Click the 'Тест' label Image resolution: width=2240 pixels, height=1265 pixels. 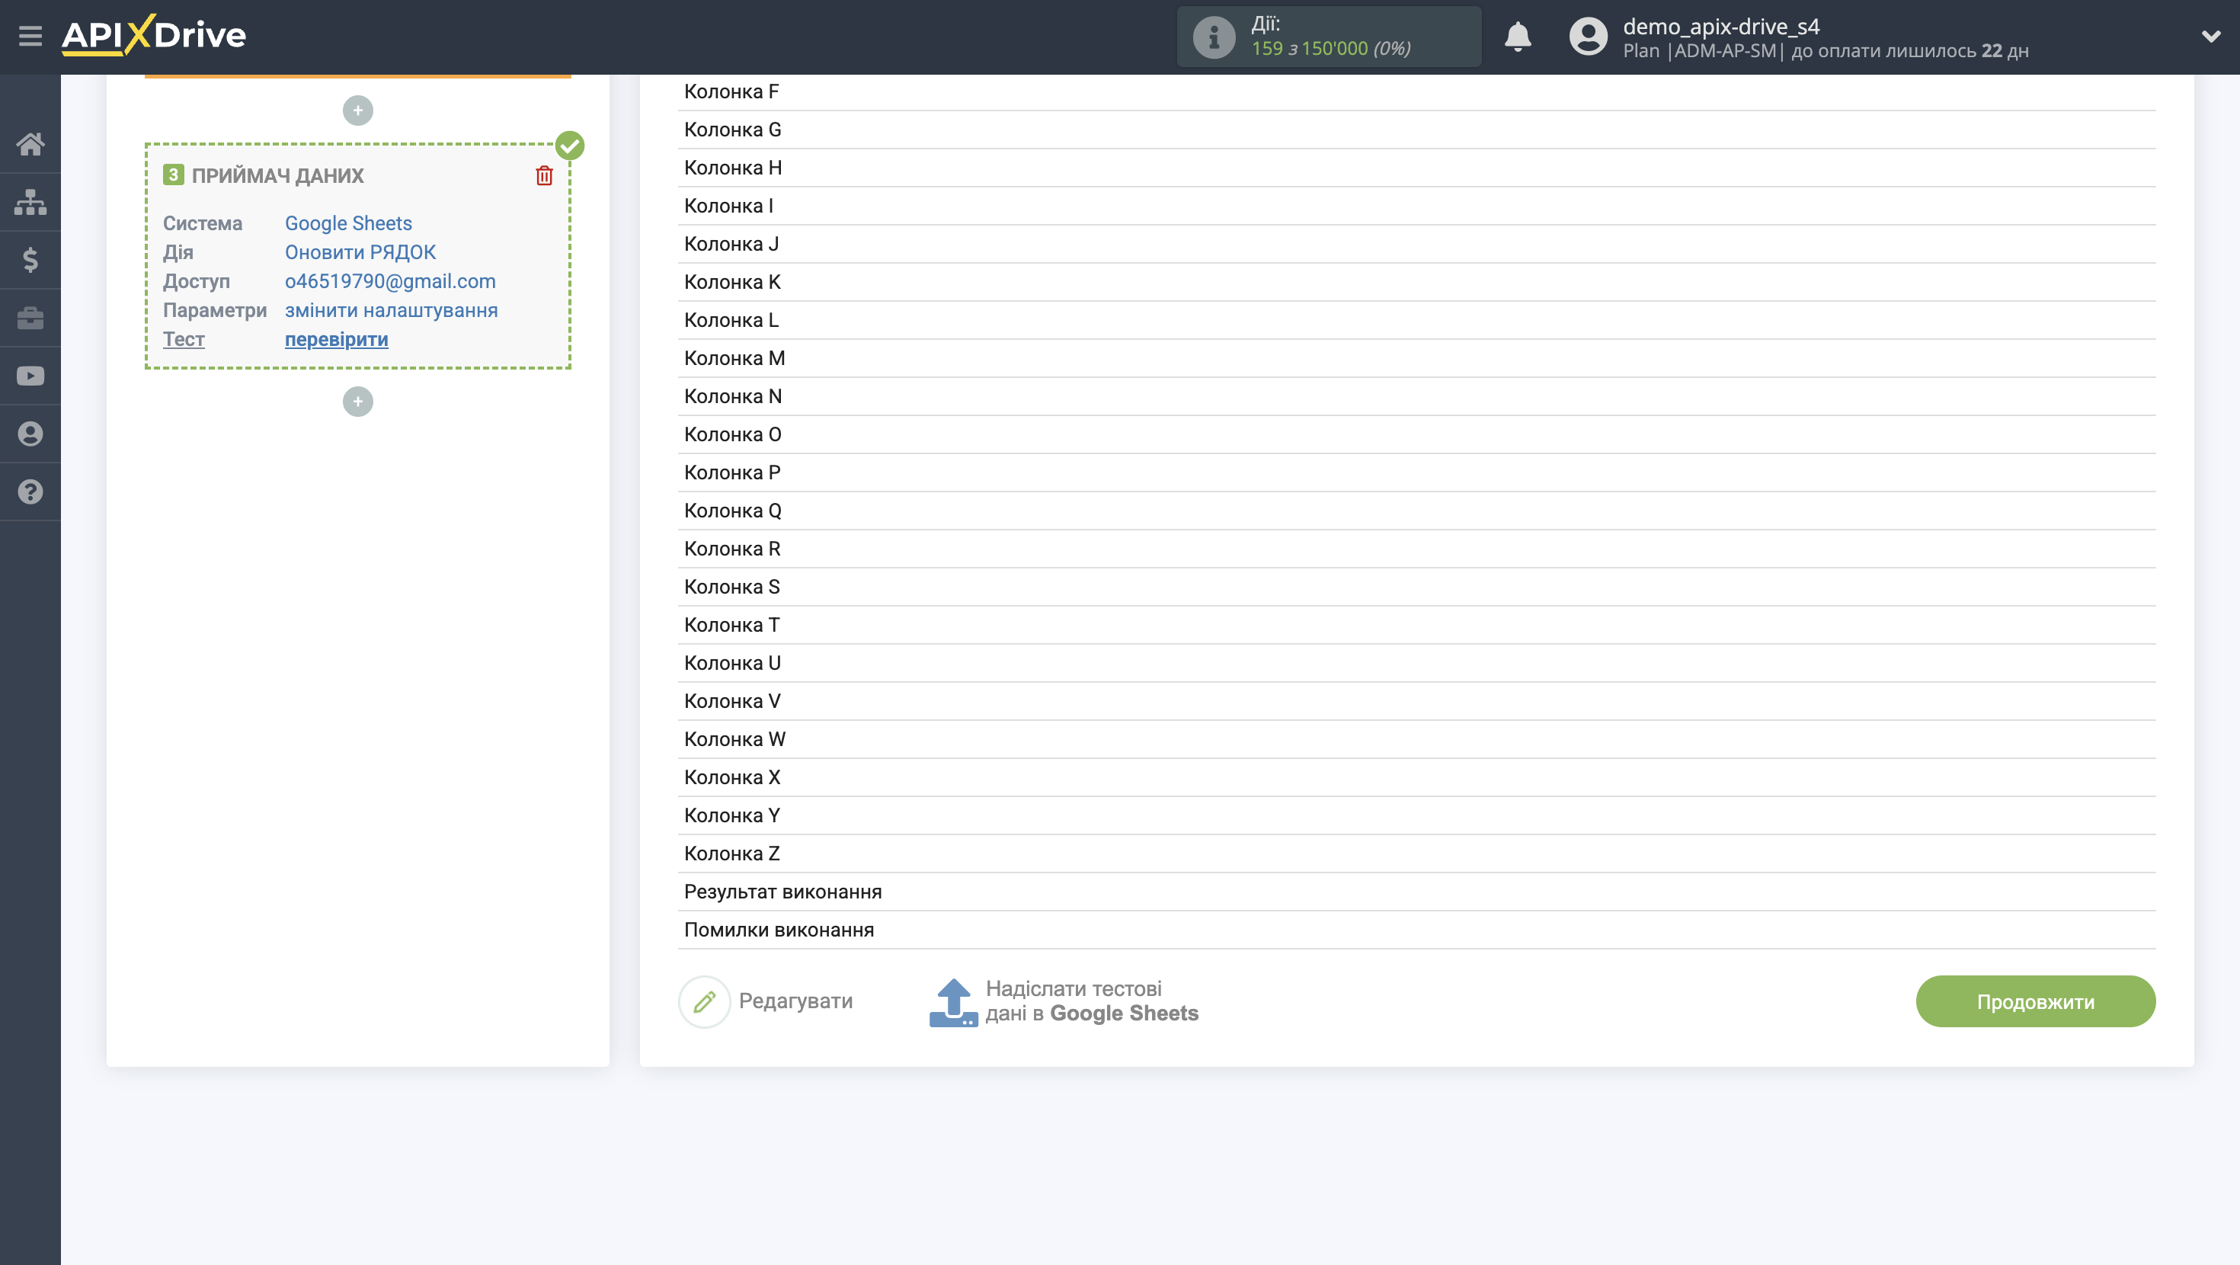(184, 339)
